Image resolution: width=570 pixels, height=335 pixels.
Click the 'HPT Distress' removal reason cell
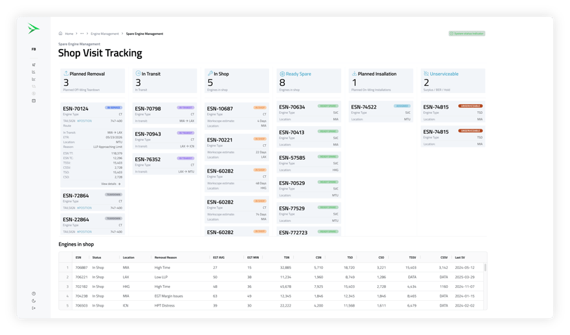(x=164, y=305)
